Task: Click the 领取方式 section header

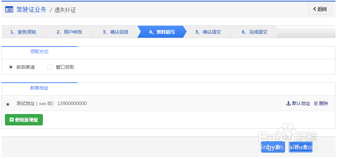Action: pos(39,52)
